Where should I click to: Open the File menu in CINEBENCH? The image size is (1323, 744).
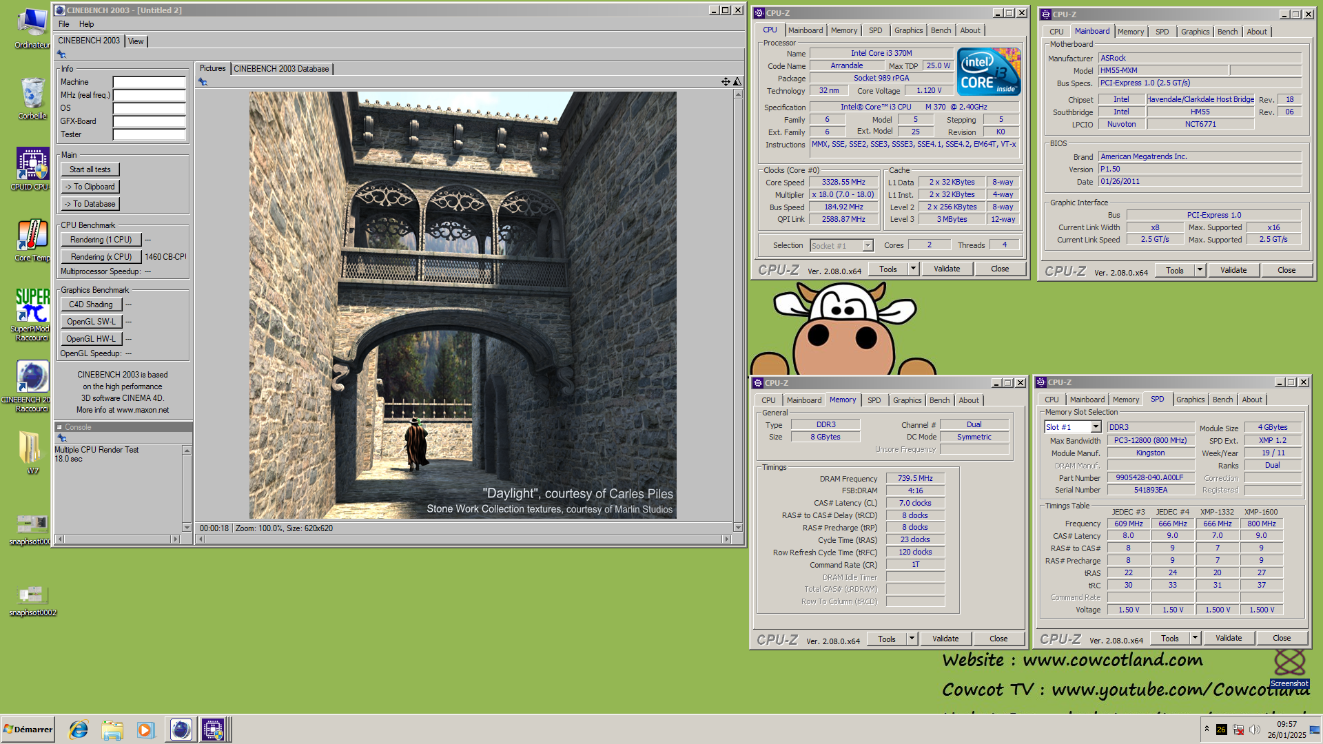(64, 24)
